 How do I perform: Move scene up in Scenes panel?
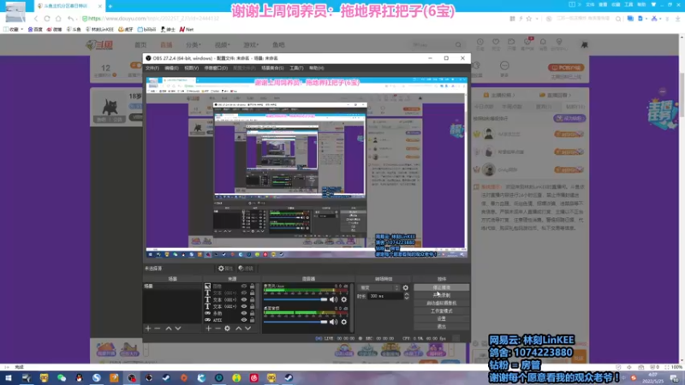coord(169,329)
